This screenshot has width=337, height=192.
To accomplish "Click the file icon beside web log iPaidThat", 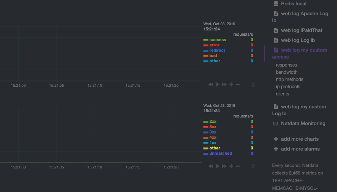I will point(276,30).
